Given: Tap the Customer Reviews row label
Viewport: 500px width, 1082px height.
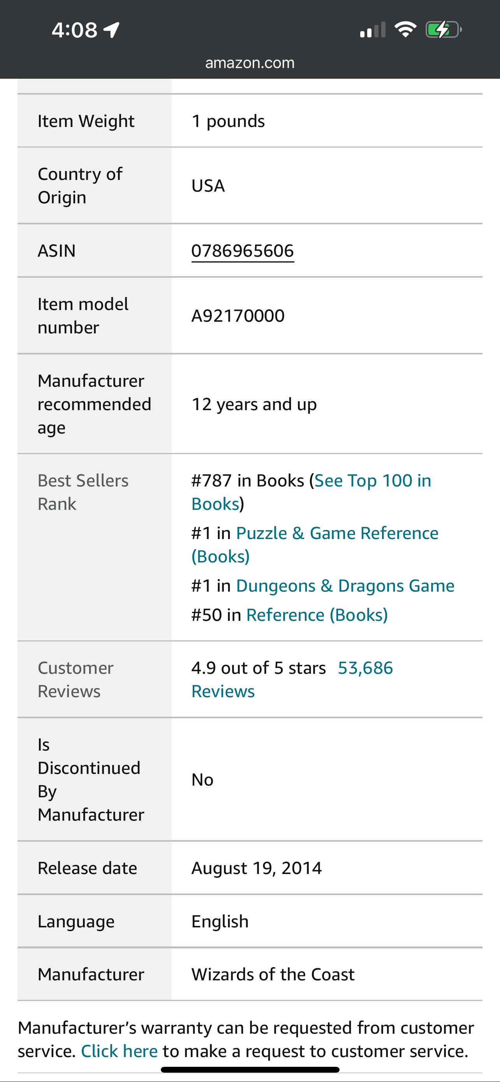Looking at the screenshot, I should pos(76,679).
